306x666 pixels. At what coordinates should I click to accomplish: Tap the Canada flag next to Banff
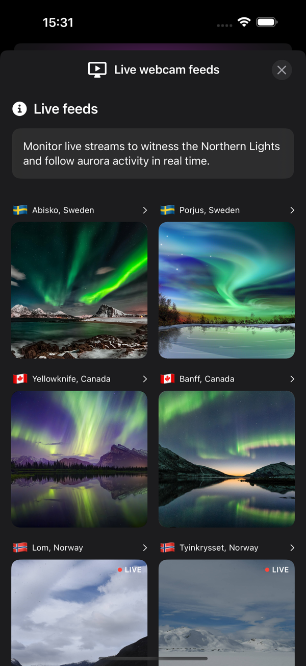(167, 379)
